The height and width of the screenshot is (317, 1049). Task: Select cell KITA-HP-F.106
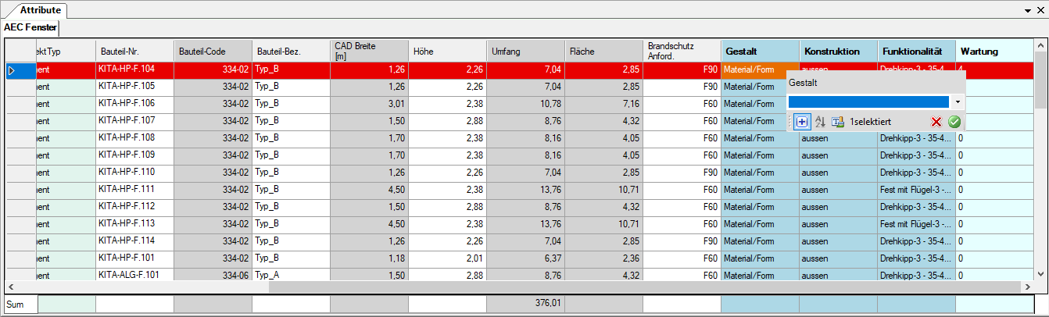[134, 104]
